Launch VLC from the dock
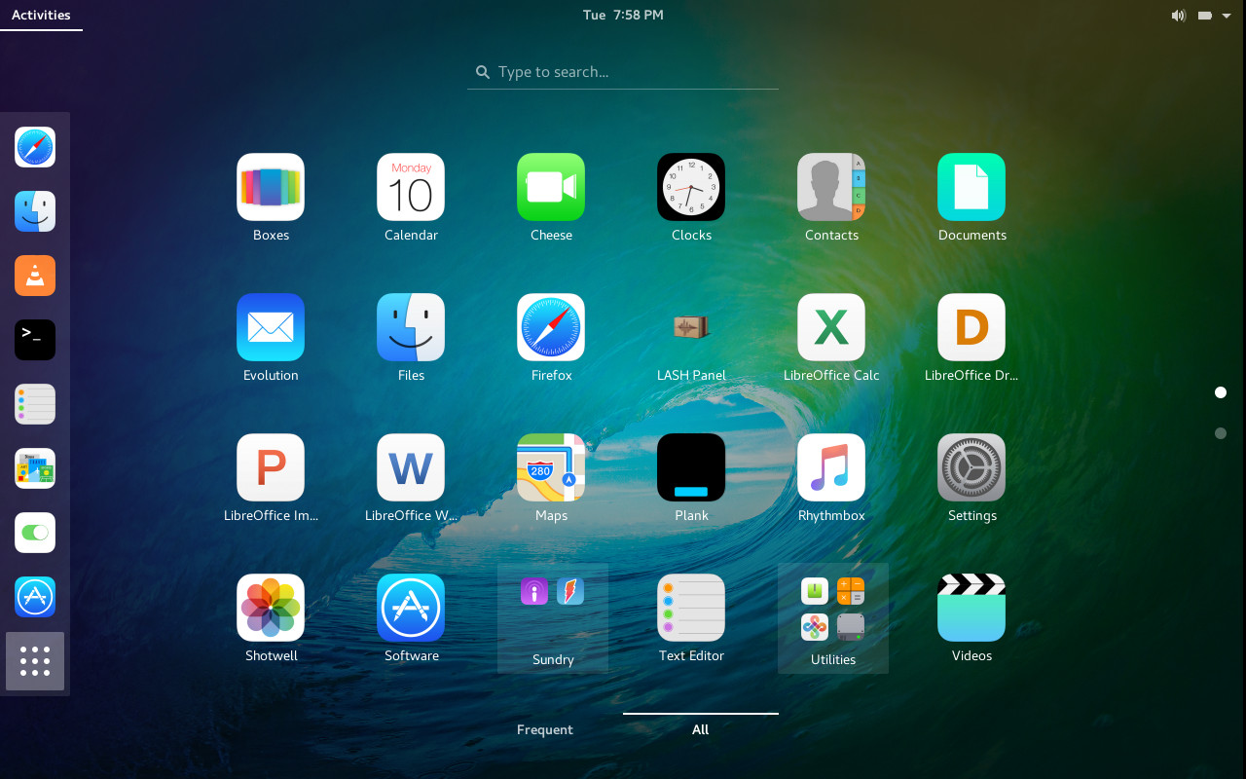Screen dimensions: 1246x779 (x=35, y=276)
